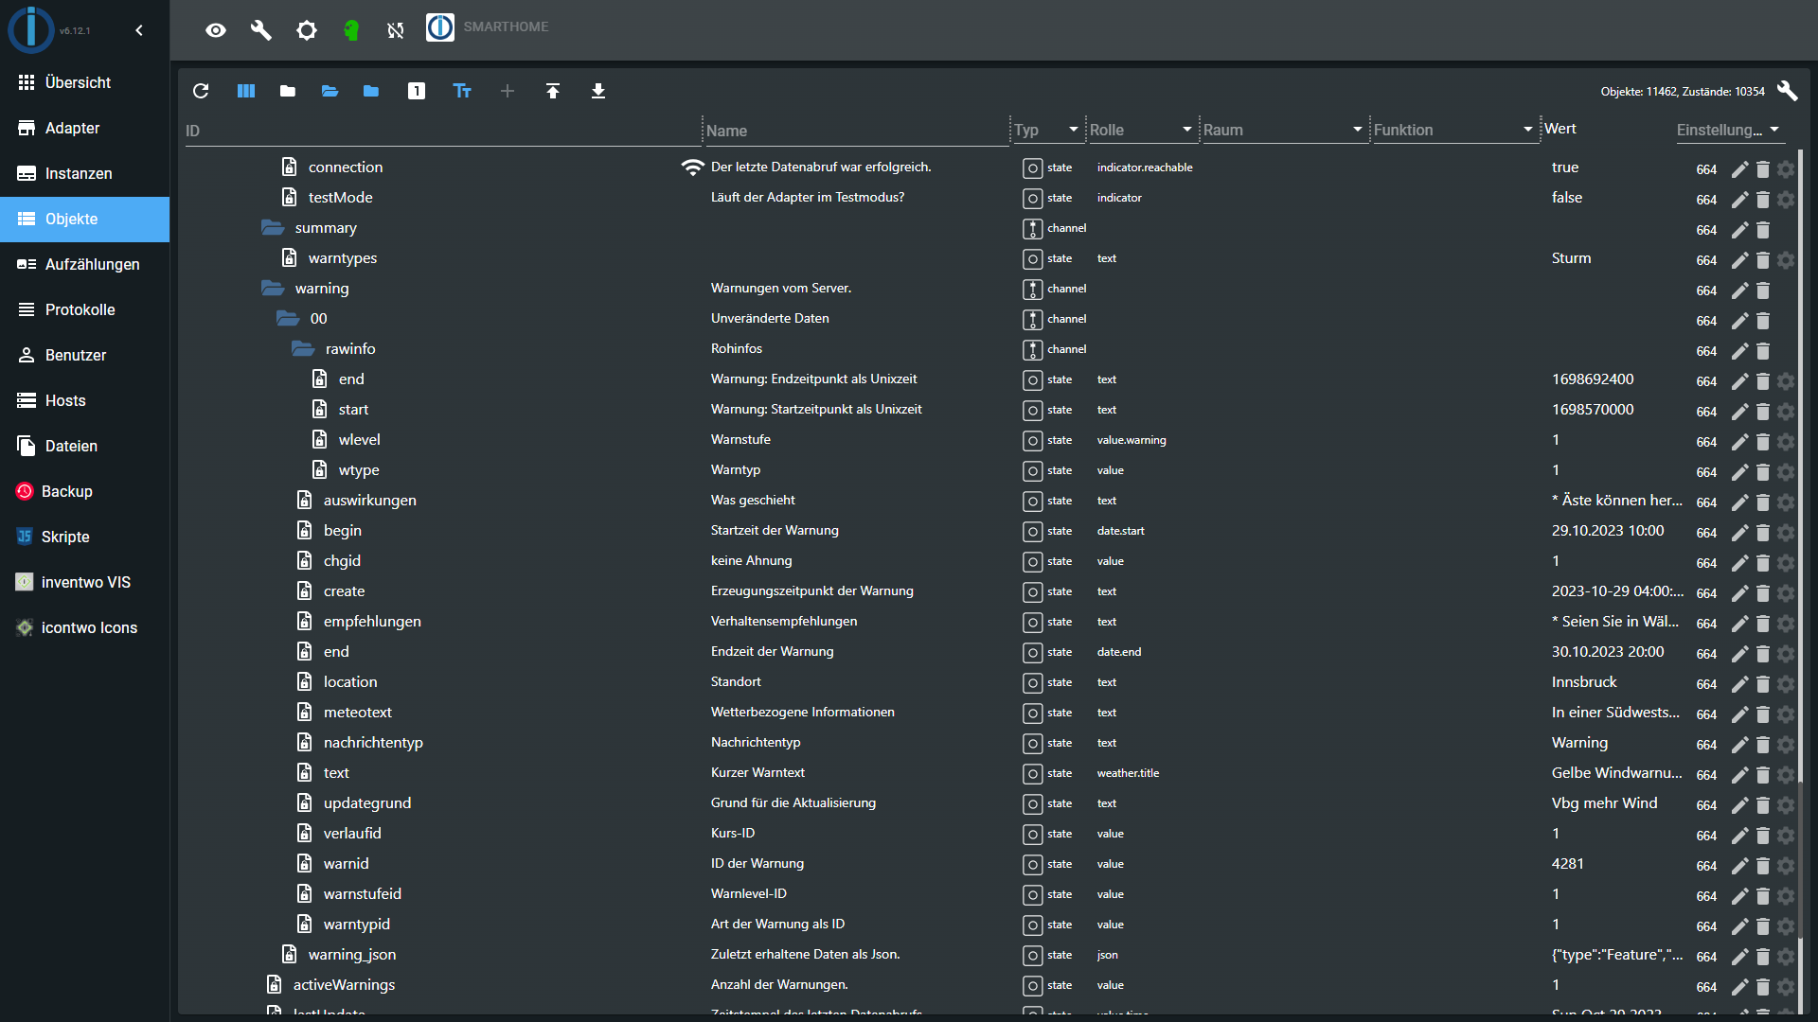Collapse the 00 folder
The height and width of the screenshot is (1022, 1818).
click(x=288, y=318)
